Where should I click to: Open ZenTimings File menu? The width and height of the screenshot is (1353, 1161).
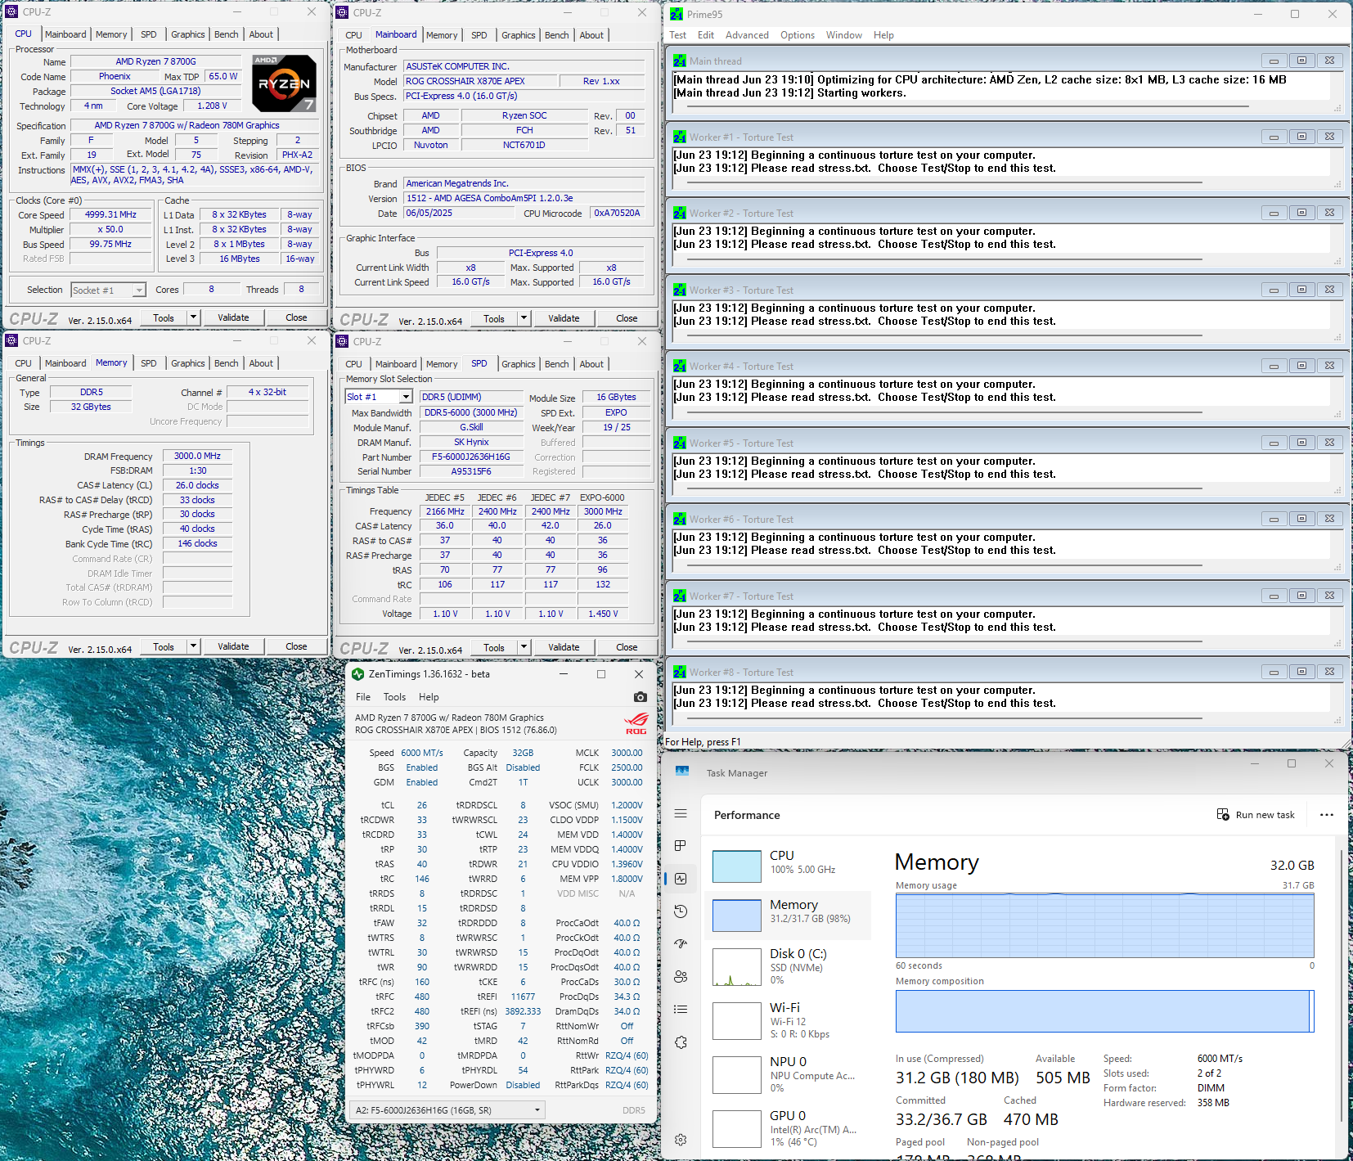[363, 697]
